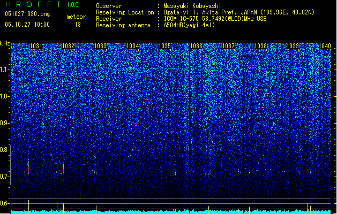The height and width of the screenshot is (214, 337).
Task: Click the file name 0510271030.png
Action: click(x=27, y=14)
